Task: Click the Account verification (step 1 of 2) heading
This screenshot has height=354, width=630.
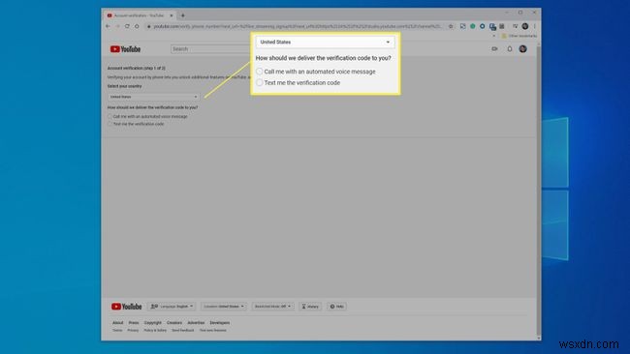Action: point(137,68)
